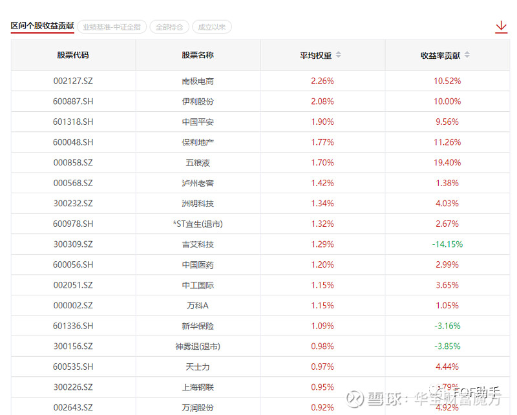Click the -3.85% contribution value
Image resolution: width=517 pixels, height=415 pixels.
point(447,346)
